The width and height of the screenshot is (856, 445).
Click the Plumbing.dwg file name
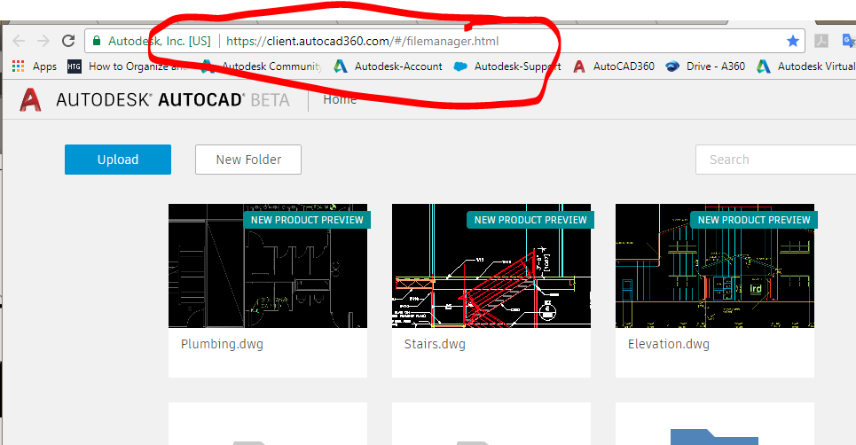point(222,344)
